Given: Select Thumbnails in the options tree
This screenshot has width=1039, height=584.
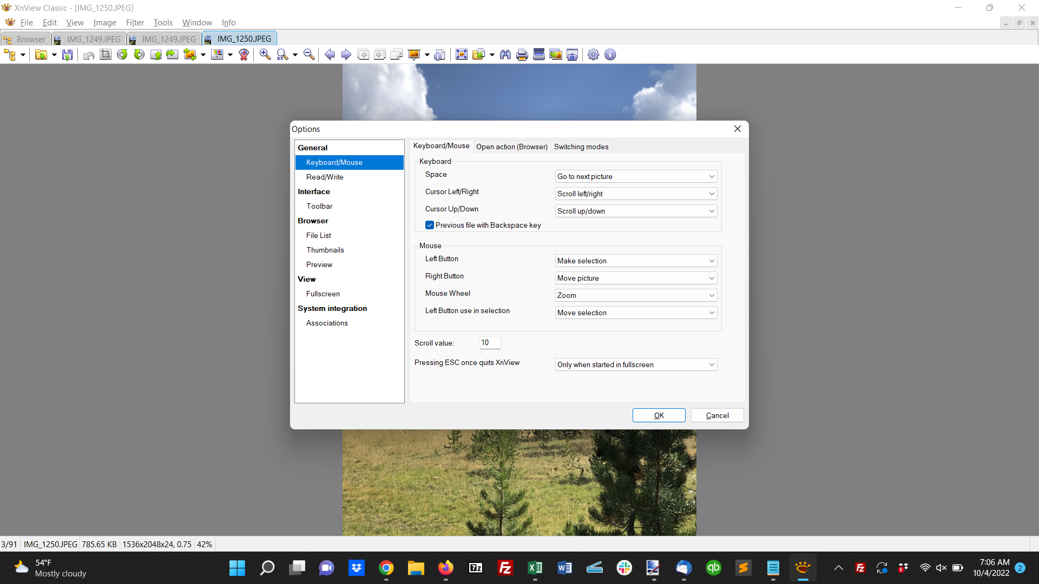Looking at the screenshot, I should (325, 250).
